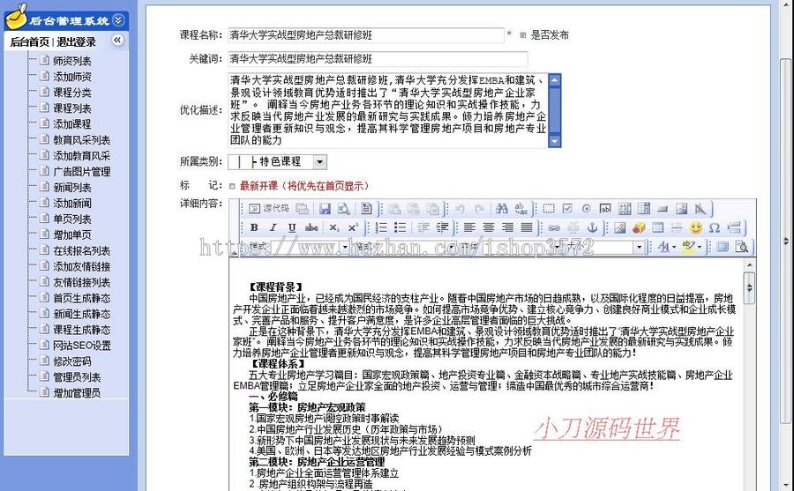Open 课程分类 in the sidebar

72,93
